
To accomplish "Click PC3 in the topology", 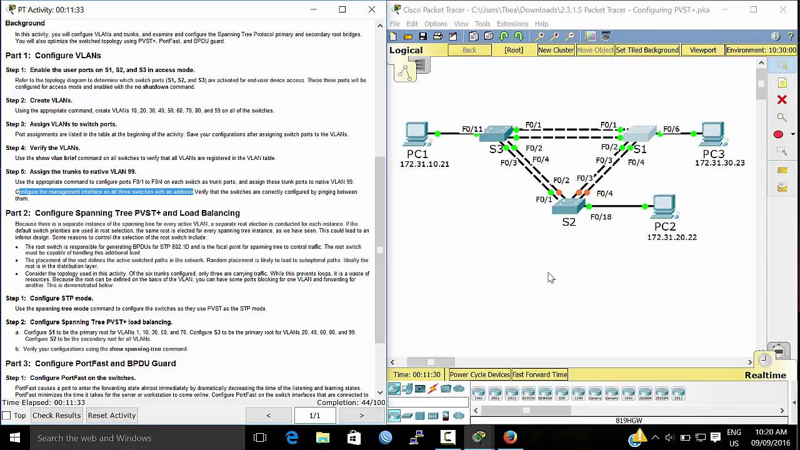I will point(712,134).
